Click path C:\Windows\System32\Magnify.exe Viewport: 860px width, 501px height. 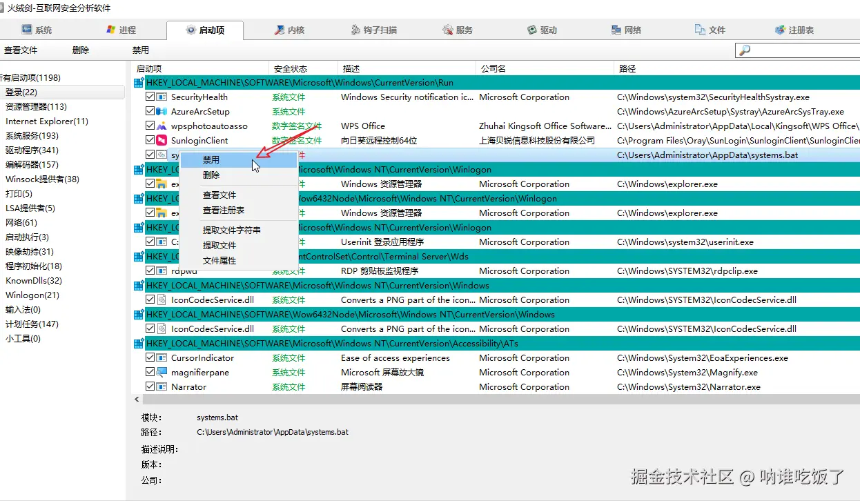tap(687, 373)
